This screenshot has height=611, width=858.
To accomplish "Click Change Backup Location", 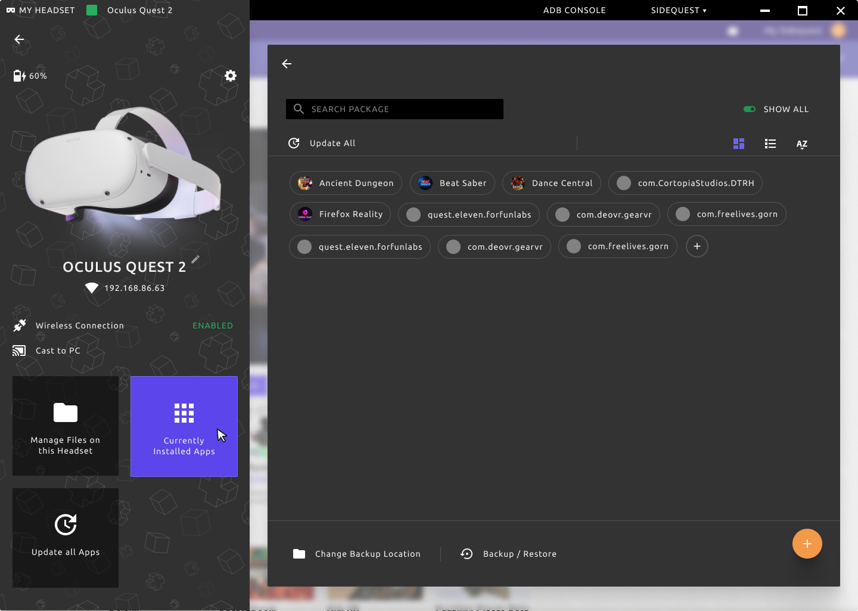I will pyautogui.click(x=356, y=554).
